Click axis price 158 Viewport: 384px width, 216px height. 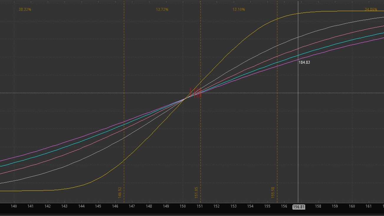pyautogui.click(x=318, y=206)
